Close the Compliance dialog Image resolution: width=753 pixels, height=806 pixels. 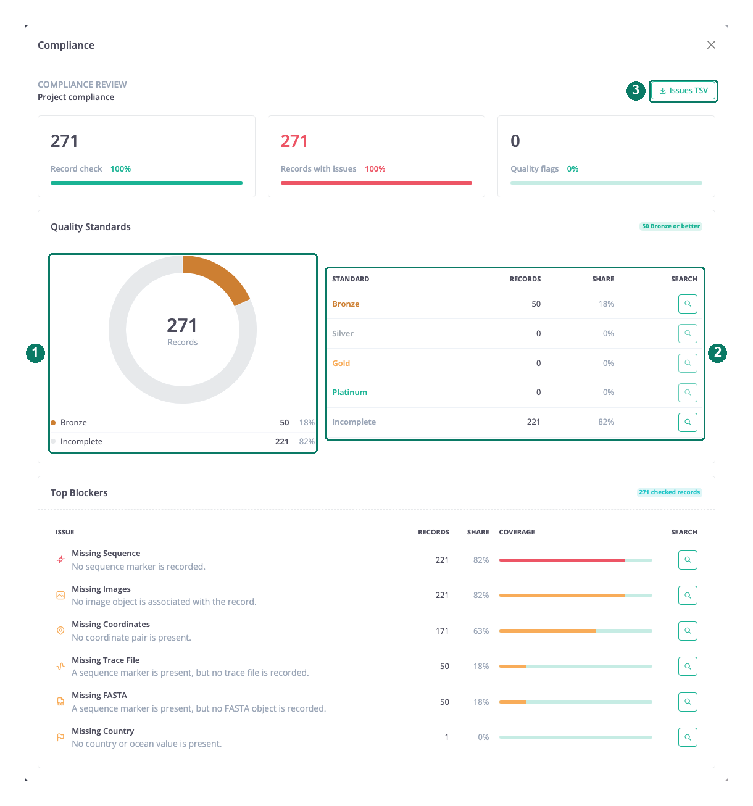tap(711, 45)
